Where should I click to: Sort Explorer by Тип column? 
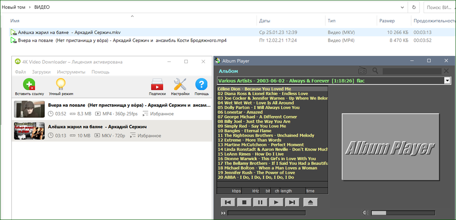point(332,21)
